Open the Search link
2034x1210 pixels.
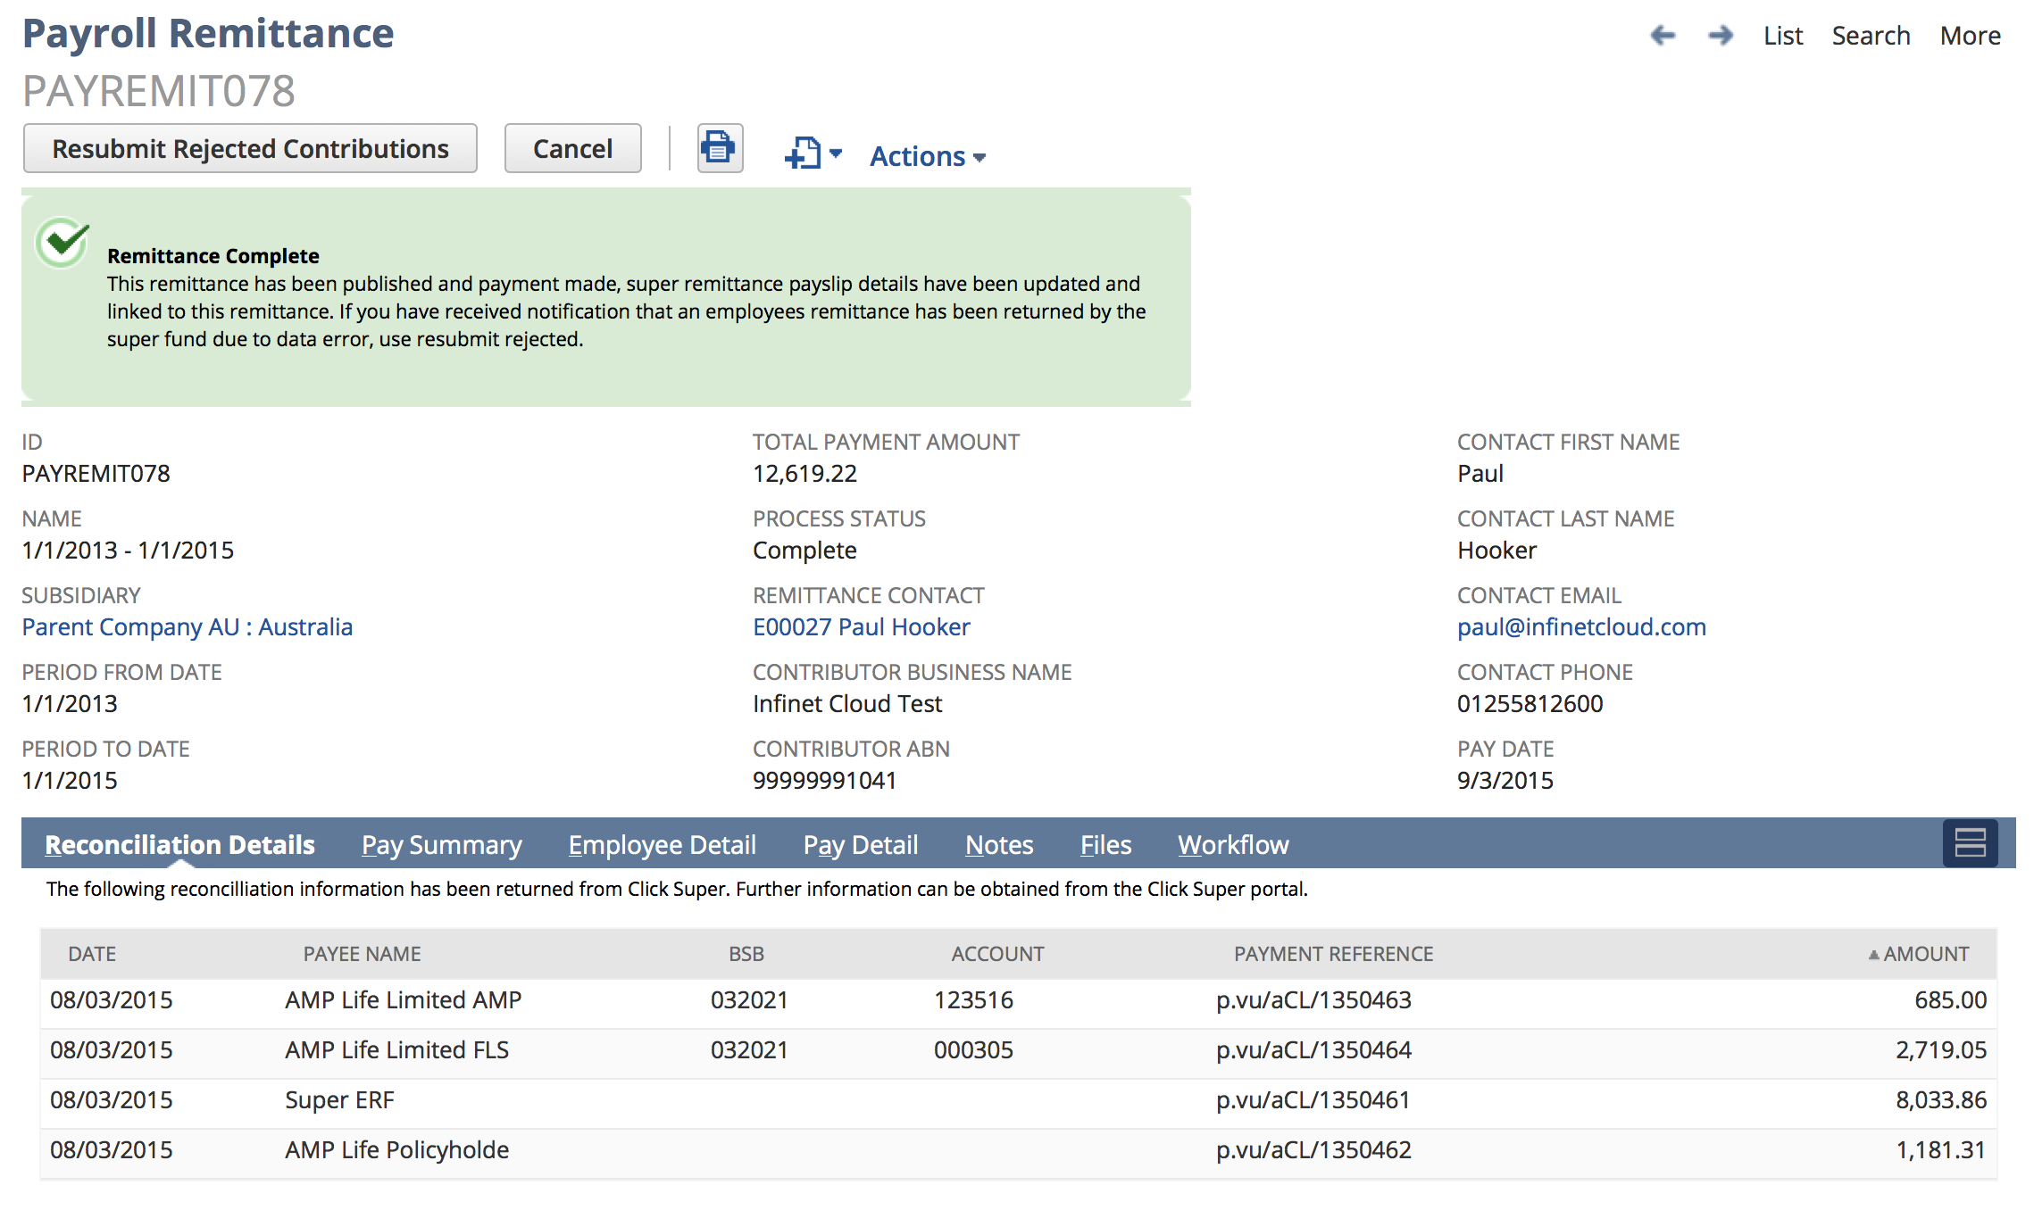point(1871,36)
